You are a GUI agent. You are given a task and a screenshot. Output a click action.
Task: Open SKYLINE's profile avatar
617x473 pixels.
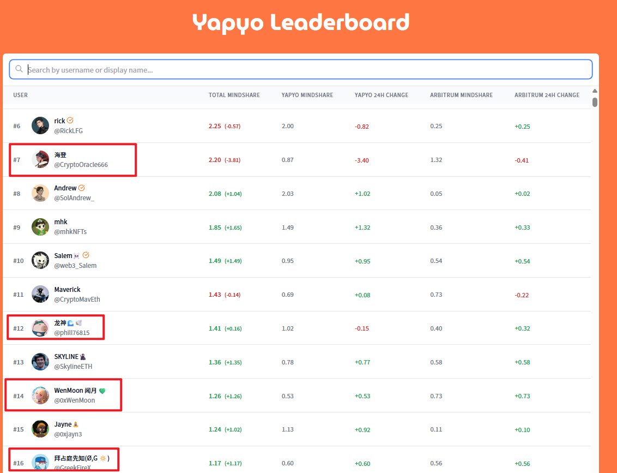[x=40, y=362]
